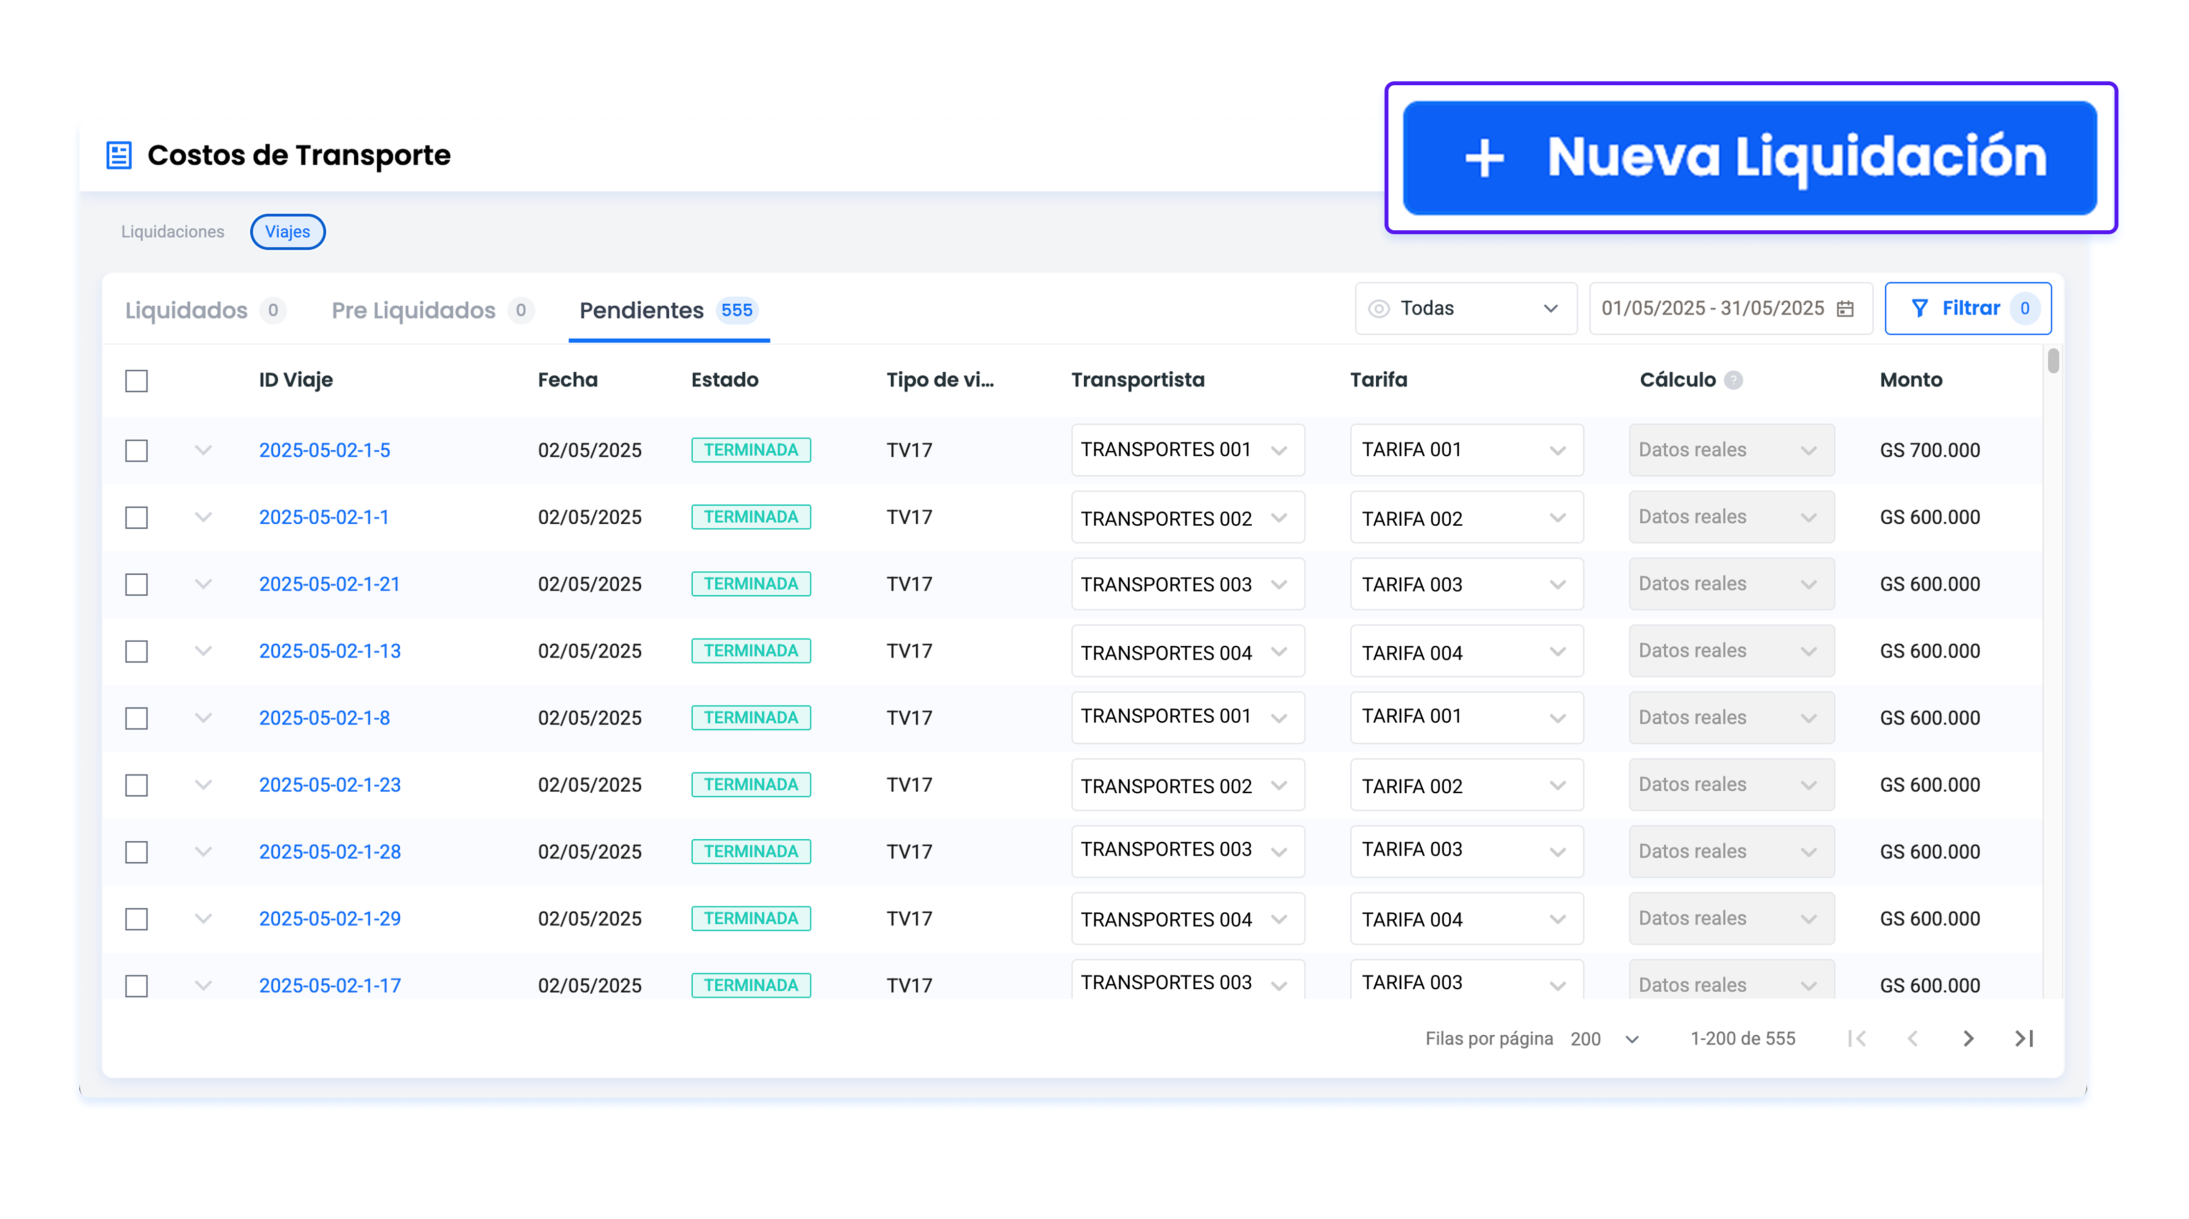Open the Pre Liquidados tab
2189x1219 pixels.
tap(433, 310)
